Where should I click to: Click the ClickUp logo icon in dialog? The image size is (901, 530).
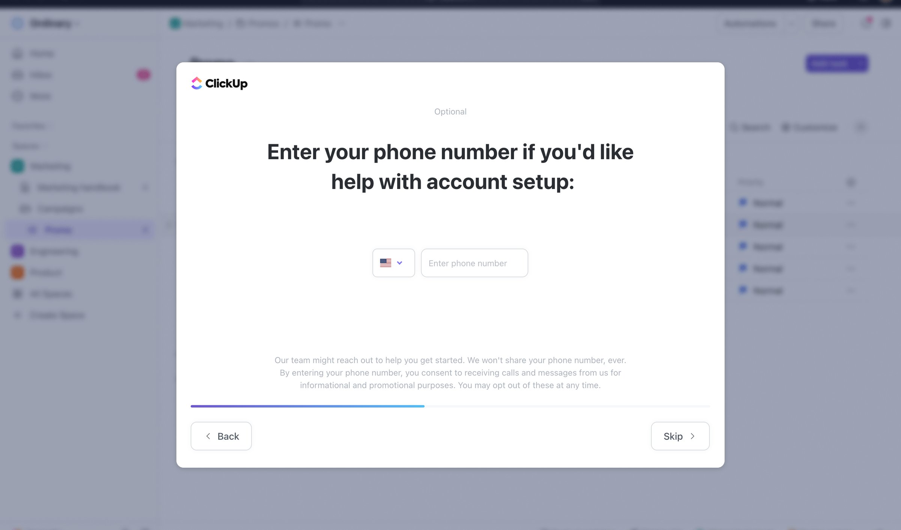pos(197,83)
